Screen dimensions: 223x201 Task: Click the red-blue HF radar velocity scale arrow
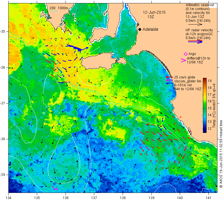click(x=195, y=42)
